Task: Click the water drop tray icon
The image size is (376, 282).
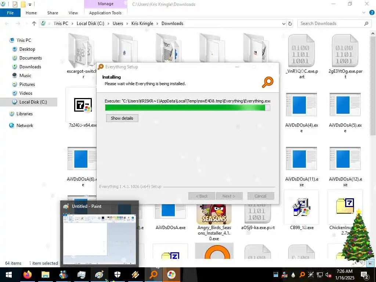Action: (293, 275)
